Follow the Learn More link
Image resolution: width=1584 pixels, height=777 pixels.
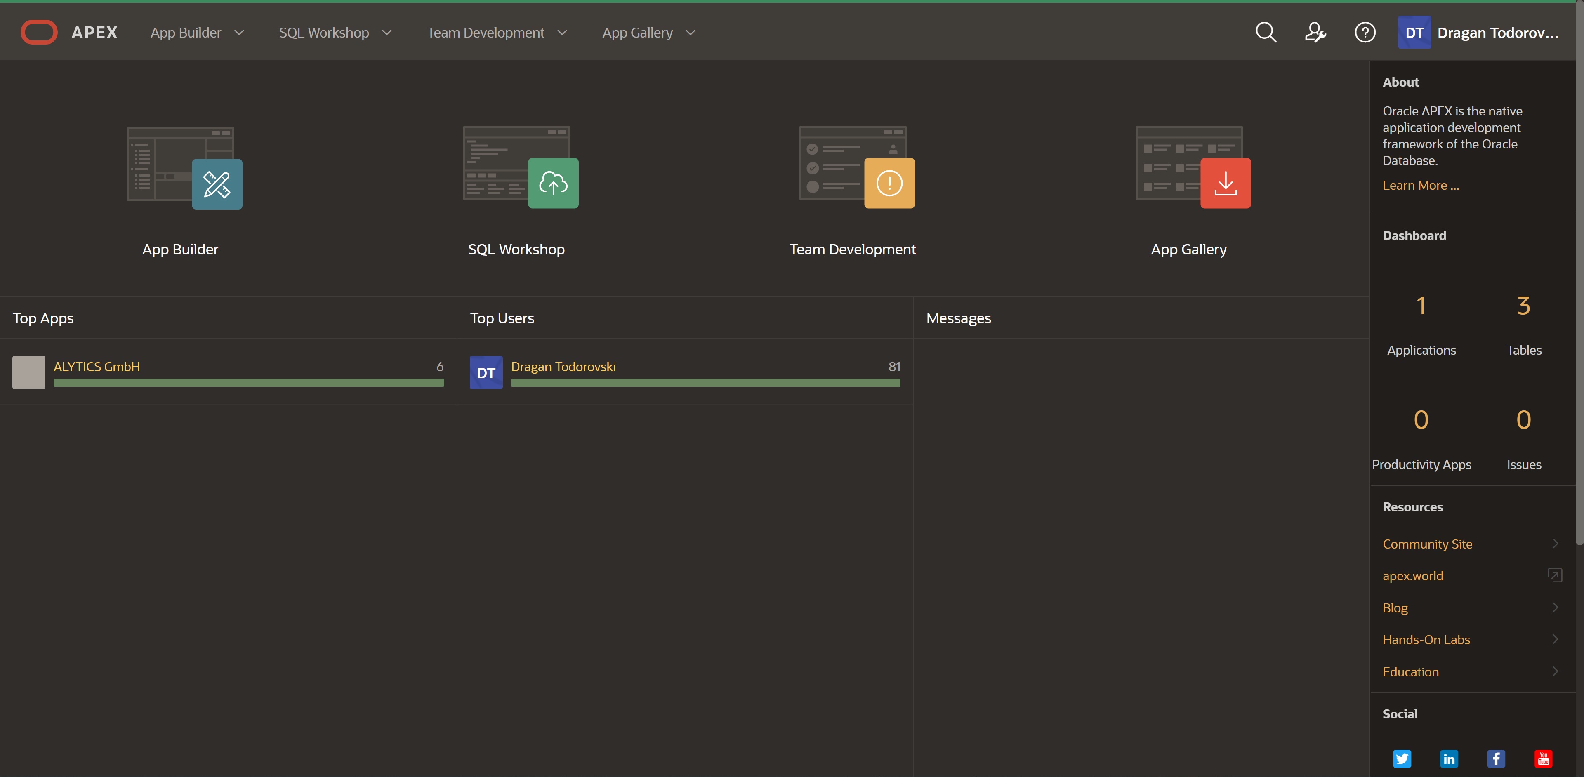click(1420, 185)
